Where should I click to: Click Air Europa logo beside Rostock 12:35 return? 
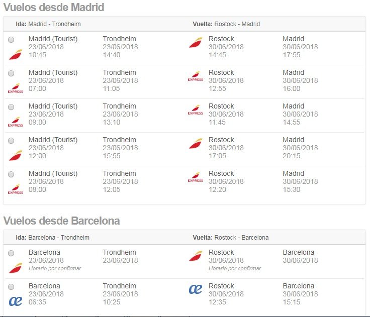196,289
